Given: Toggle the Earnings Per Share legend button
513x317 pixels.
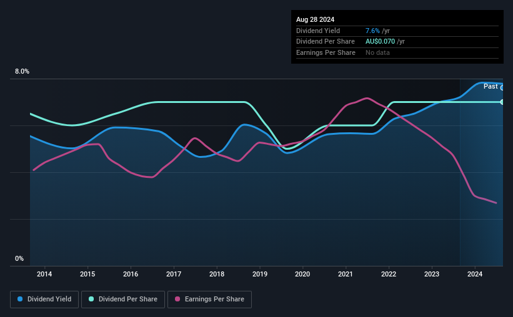Looking at the screenshot, I should coord(209,300).
